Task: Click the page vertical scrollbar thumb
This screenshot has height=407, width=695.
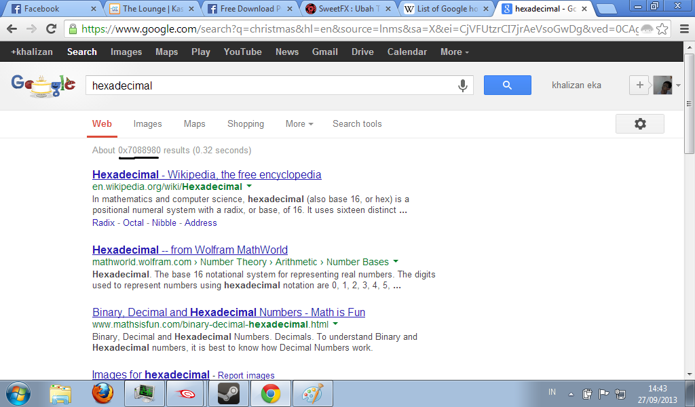Action: click(690, 104)
